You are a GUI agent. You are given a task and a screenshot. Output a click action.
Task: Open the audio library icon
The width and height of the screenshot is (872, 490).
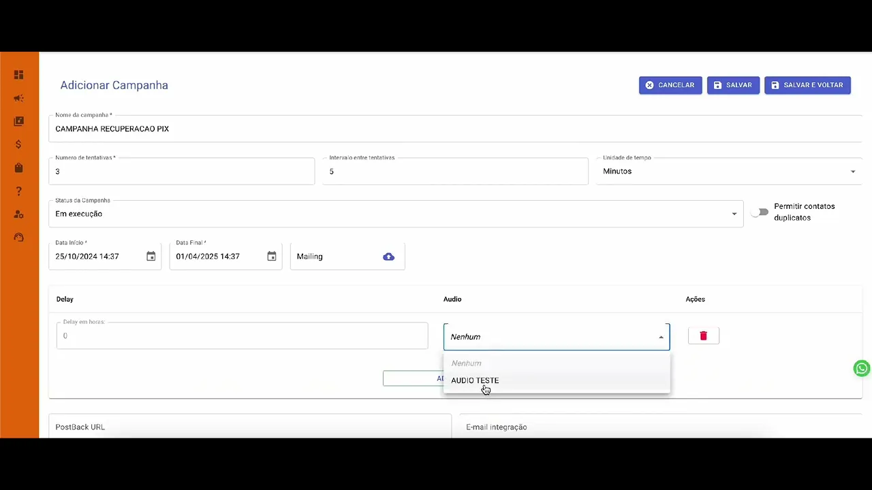point(18,121)
